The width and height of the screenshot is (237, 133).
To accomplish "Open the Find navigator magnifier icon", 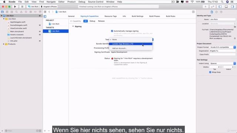I will pyautogui.click(x=16, y=12).
